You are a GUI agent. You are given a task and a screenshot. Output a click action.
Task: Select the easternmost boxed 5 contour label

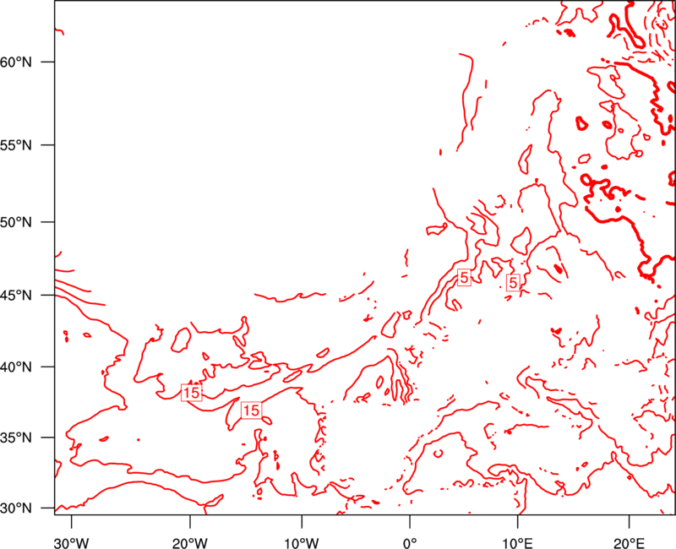513,282
